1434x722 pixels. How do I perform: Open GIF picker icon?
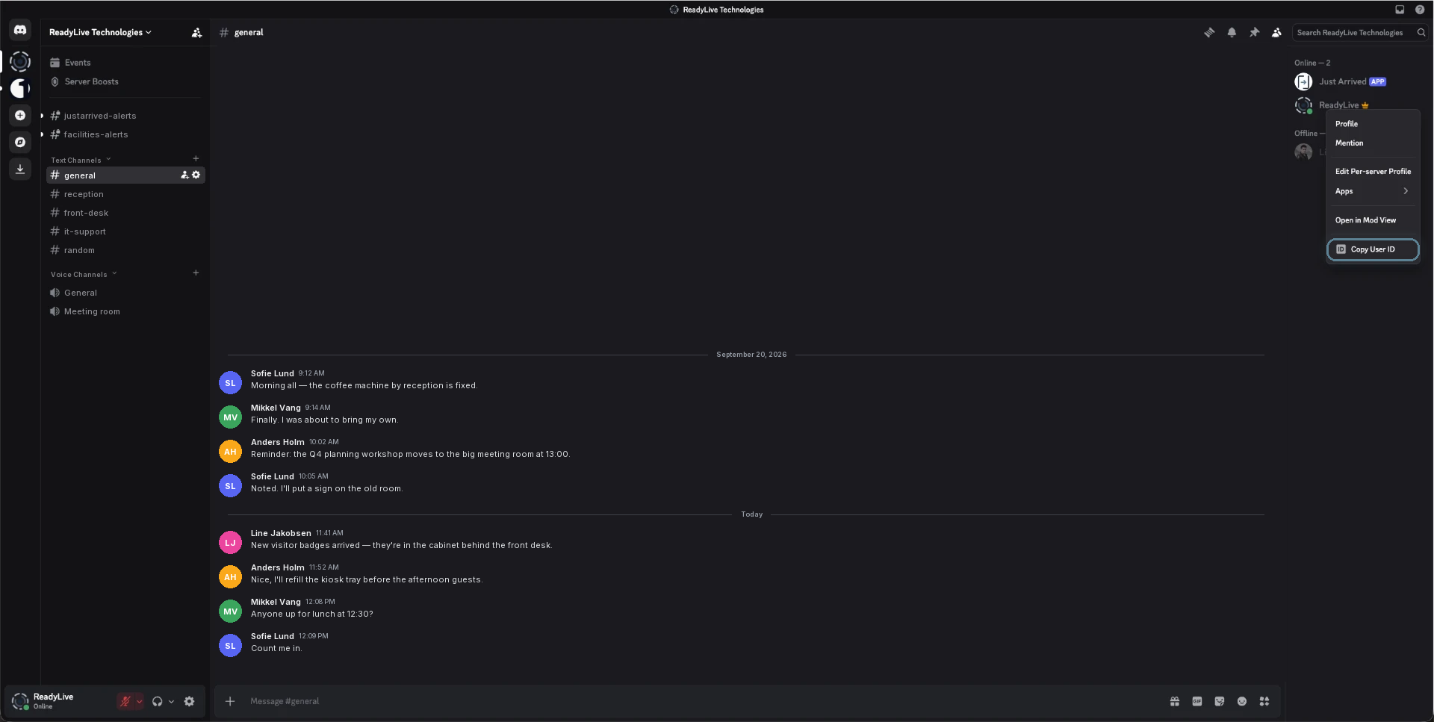pyautogui.click(x=1197, y=701)
